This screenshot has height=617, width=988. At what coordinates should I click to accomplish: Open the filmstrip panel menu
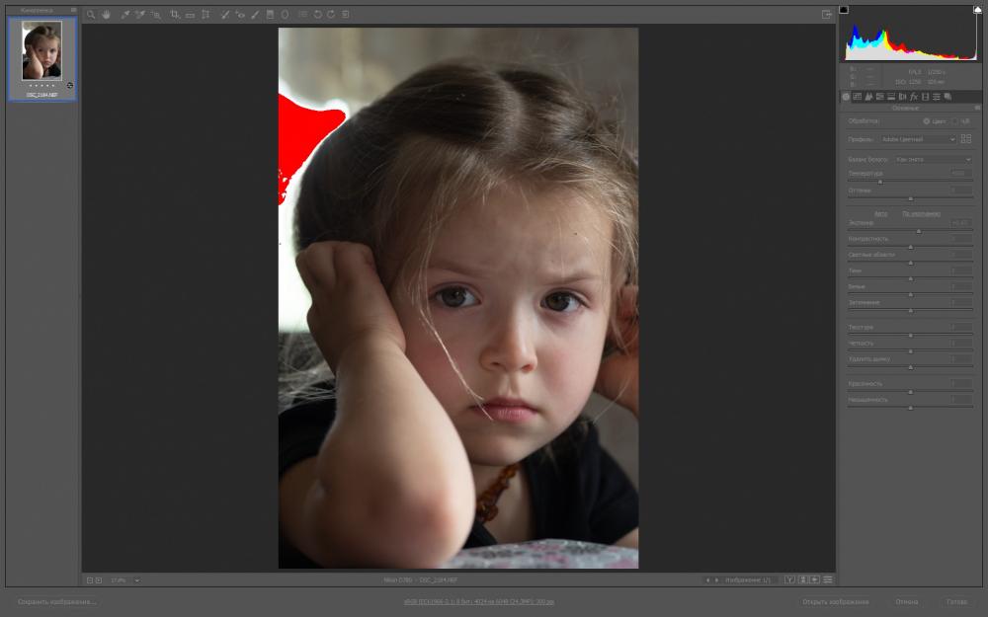click(74, 10)
